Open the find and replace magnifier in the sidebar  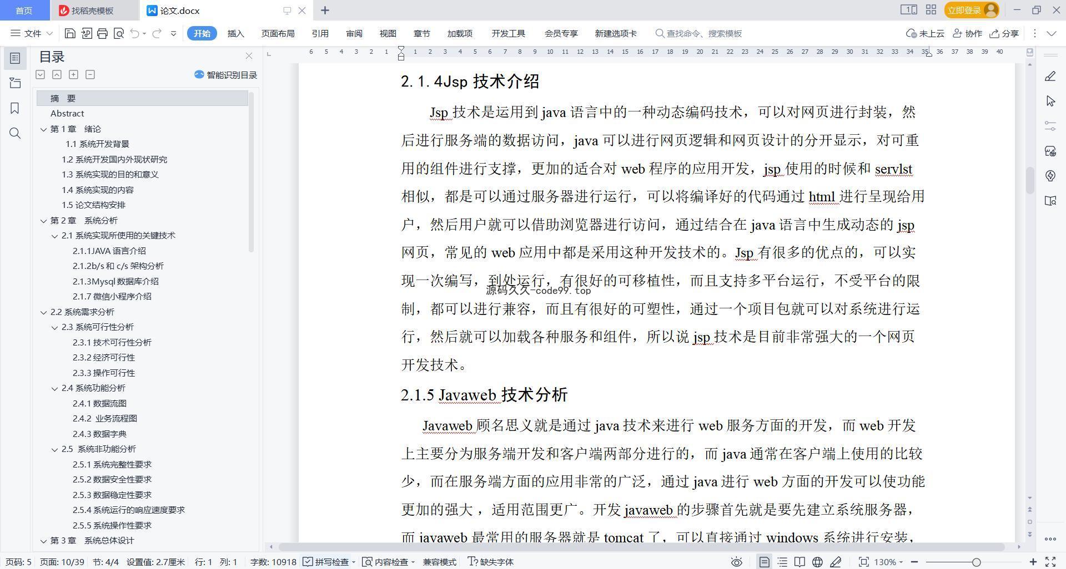(15, 133)
